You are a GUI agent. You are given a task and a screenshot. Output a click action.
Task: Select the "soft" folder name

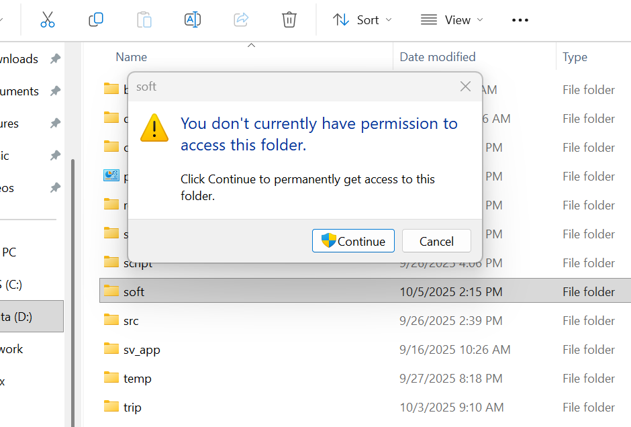tap(134, 292)
